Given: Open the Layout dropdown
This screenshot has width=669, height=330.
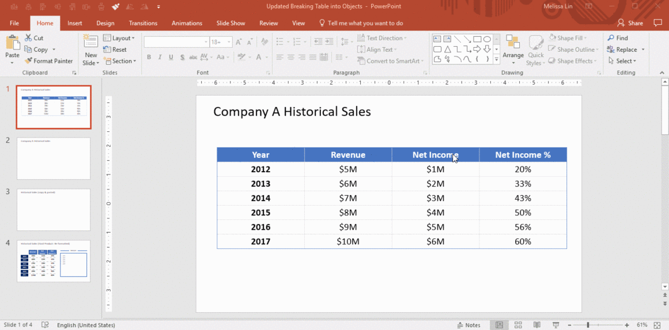Looking at the screenshot, I should pyautogui.click(x=119, y=38).
